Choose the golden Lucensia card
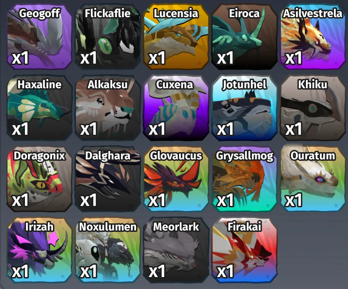Screen dimensions: 348x289 [176, 37]
